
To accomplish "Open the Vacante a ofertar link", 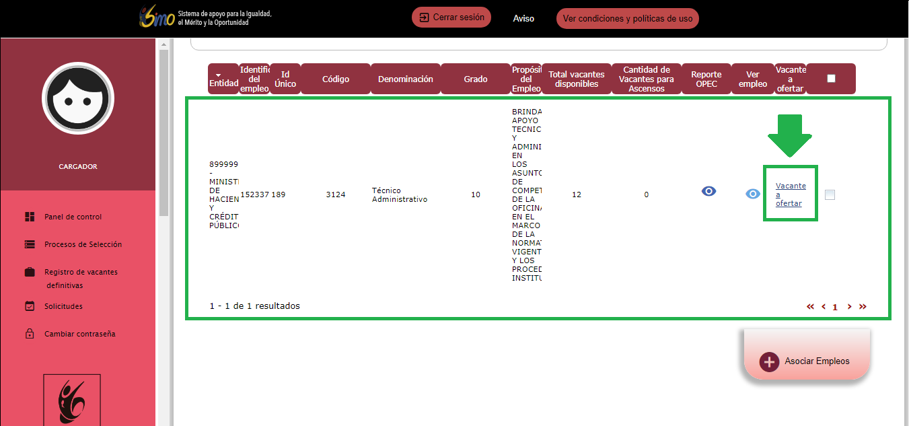I will tap(790, 194).
